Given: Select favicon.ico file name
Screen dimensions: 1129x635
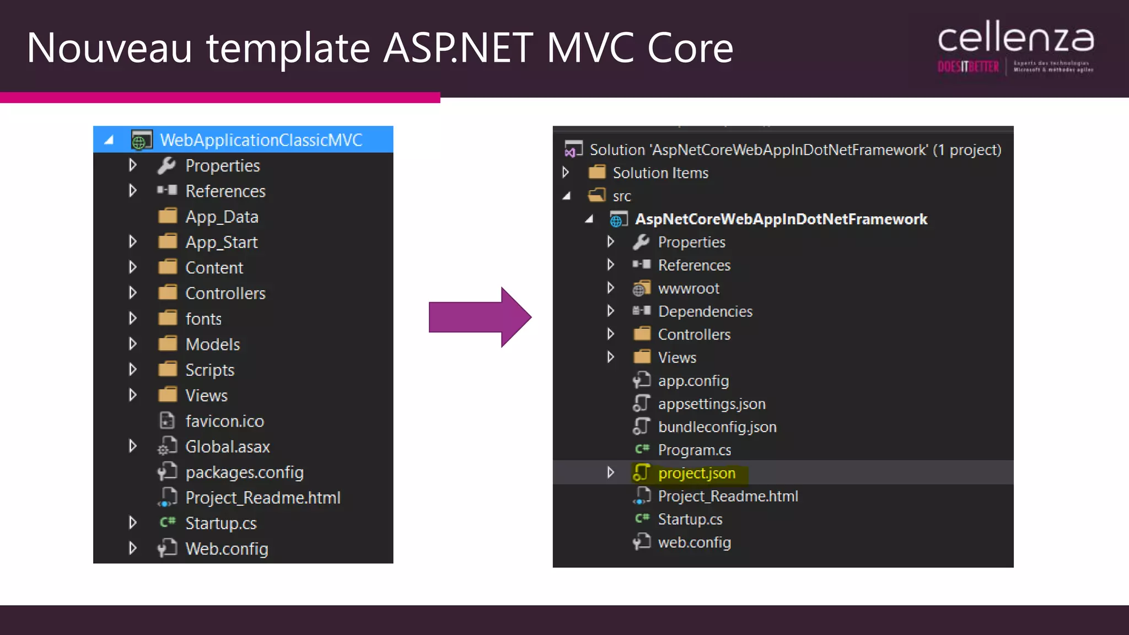Looking at the screenshot, I should (225, 421).
